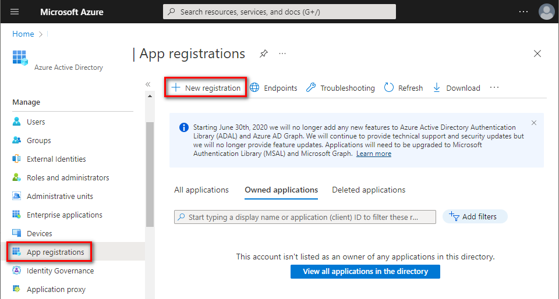The height and width of the screenshot is (299, 559).
Task: Click the funnel icon on Add filters
Action: pyautogui.click(x=454, y=216)
